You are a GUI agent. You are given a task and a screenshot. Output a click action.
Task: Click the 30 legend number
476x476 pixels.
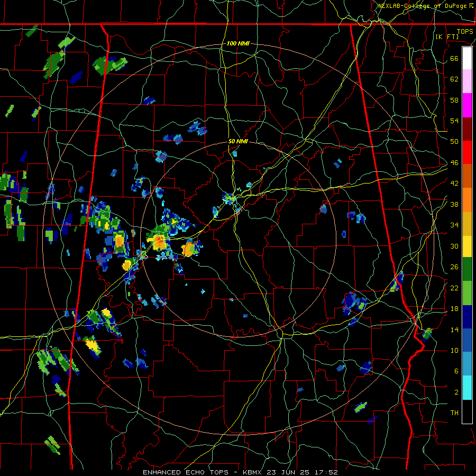(454, 246)
